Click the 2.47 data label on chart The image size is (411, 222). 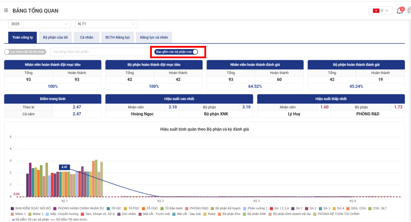64,167
